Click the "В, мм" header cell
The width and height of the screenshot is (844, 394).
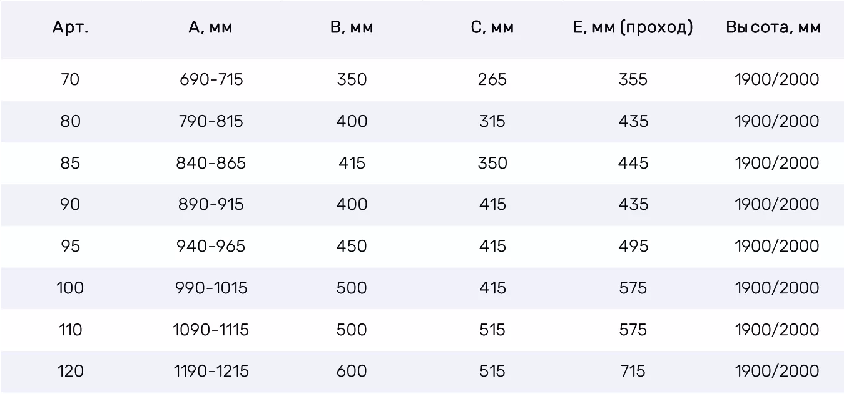[x=352, y=27]
